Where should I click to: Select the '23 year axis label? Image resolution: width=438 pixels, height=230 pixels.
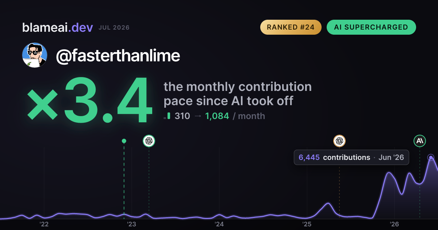[x=131, y=224]
